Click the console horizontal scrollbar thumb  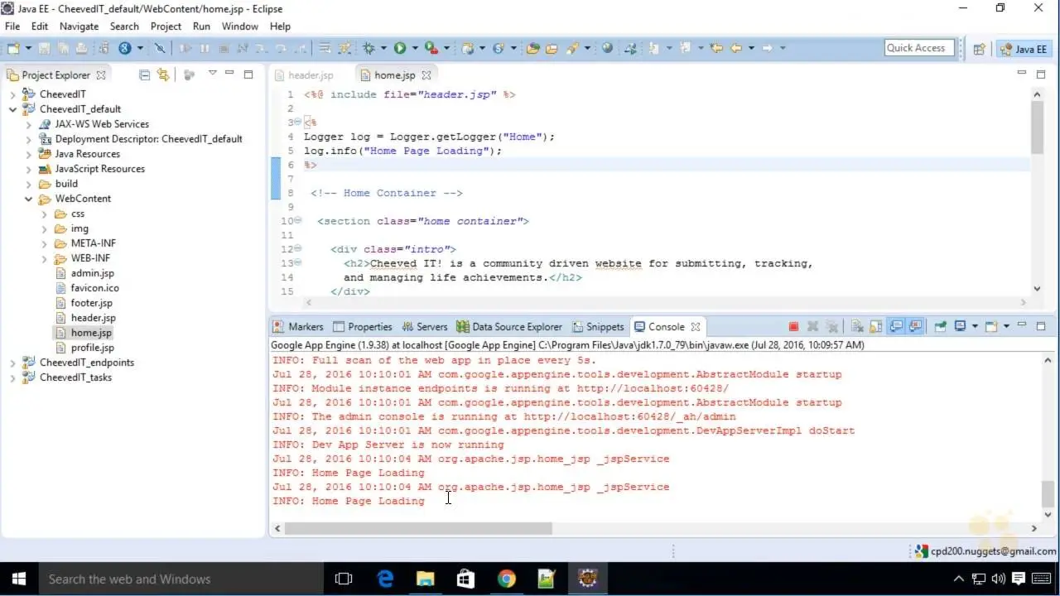(x=418, y=528)
